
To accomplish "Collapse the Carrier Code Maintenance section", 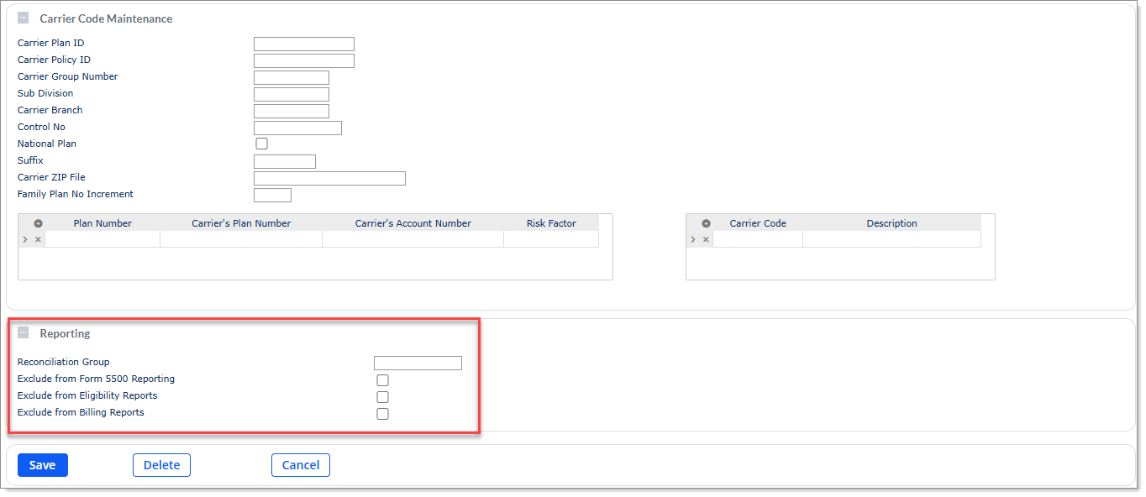I will point(24,18).
